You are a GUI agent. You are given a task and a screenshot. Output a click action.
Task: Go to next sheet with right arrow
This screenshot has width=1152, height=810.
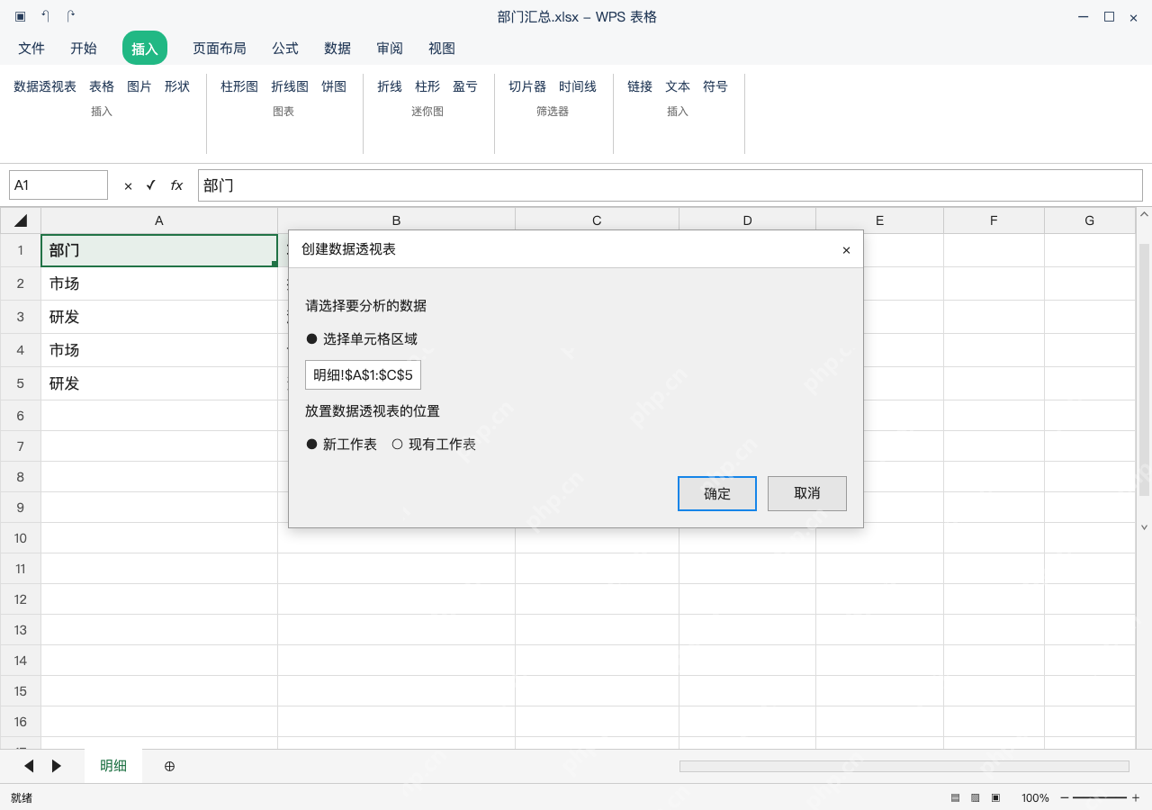coord(57,766)
